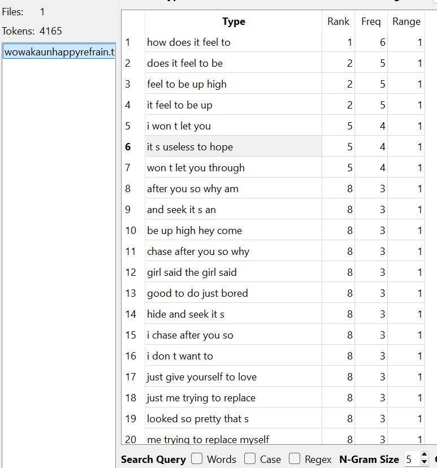Sort by the Range column header
This screenshot has height=468, width=437.
point(406,22)
